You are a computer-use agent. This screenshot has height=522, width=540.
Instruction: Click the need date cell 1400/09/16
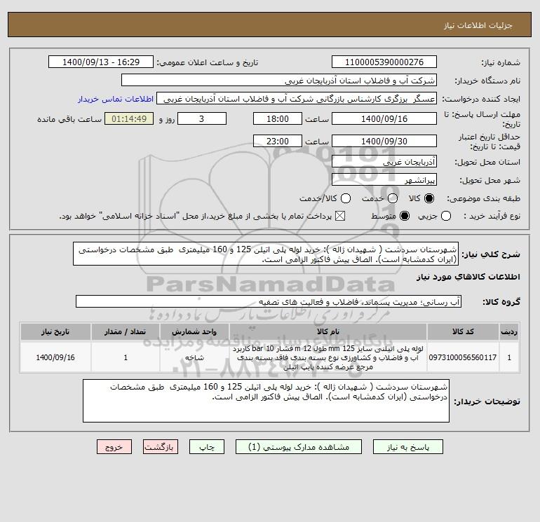coord(55,357)
